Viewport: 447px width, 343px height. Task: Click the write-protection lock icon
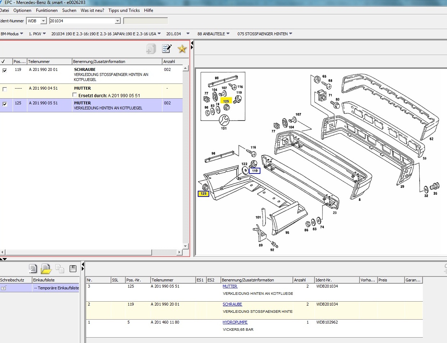(x=4, y=288)
